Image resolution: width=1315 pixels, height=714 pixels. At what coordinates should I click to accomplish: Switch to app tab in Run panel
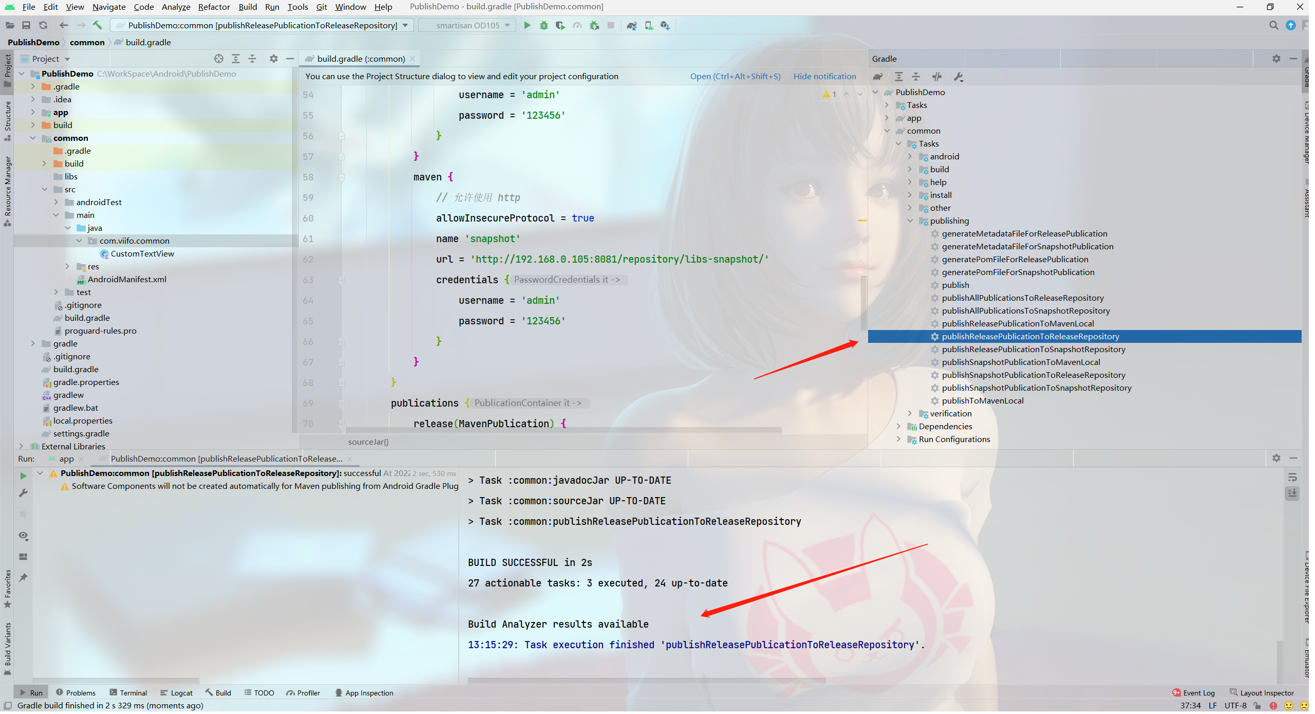pyautogui.click(x=66, y=459)
